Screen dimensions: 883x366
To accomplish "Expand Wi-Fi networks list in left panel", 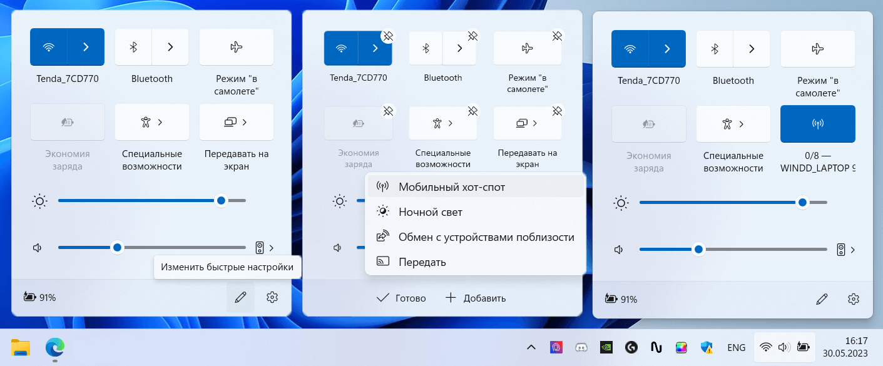I will coord(86,47).
